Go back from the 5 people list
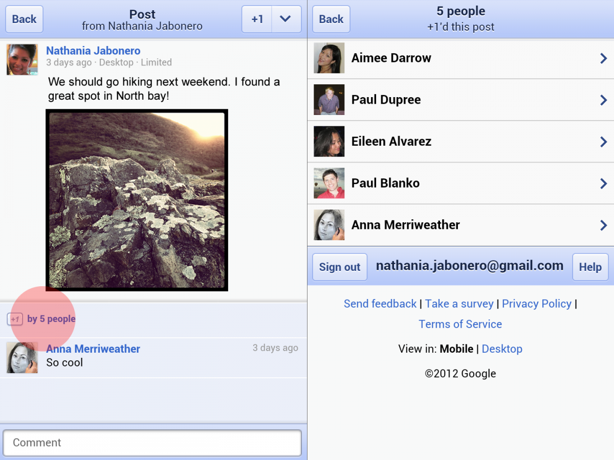 331,19
